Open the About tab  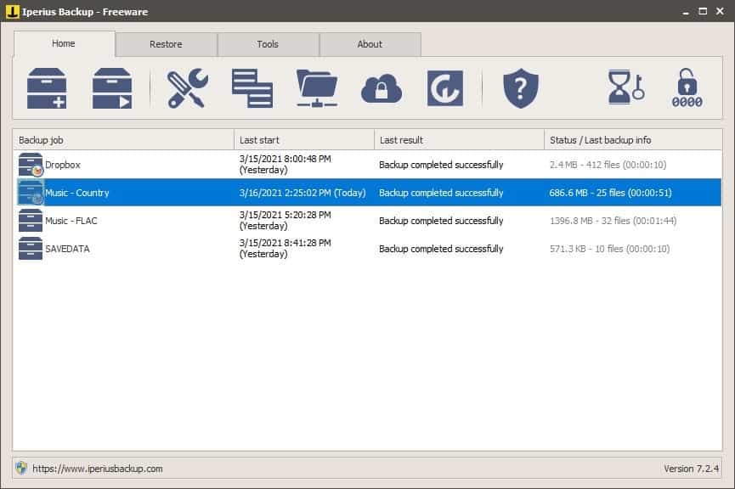(x=370, y=44)
